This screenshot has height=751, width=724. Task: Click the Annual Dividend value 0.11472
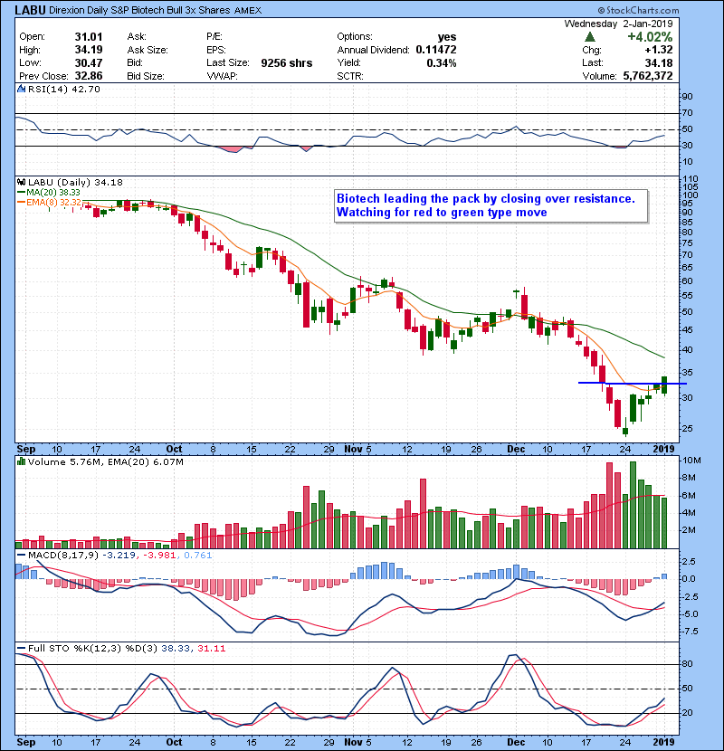coord(436,50)
